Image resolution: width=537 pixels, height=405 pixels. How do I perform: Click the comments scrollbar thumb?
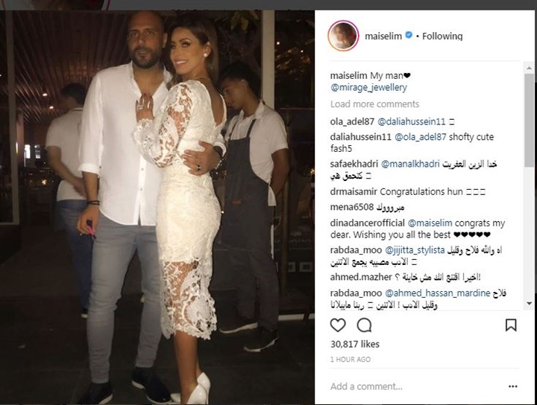click(529, 120)
